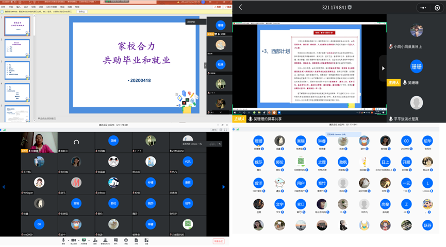Select slide 4 thumbnail
The width and height of the screenshot is (446, 247).
(17, 93)
